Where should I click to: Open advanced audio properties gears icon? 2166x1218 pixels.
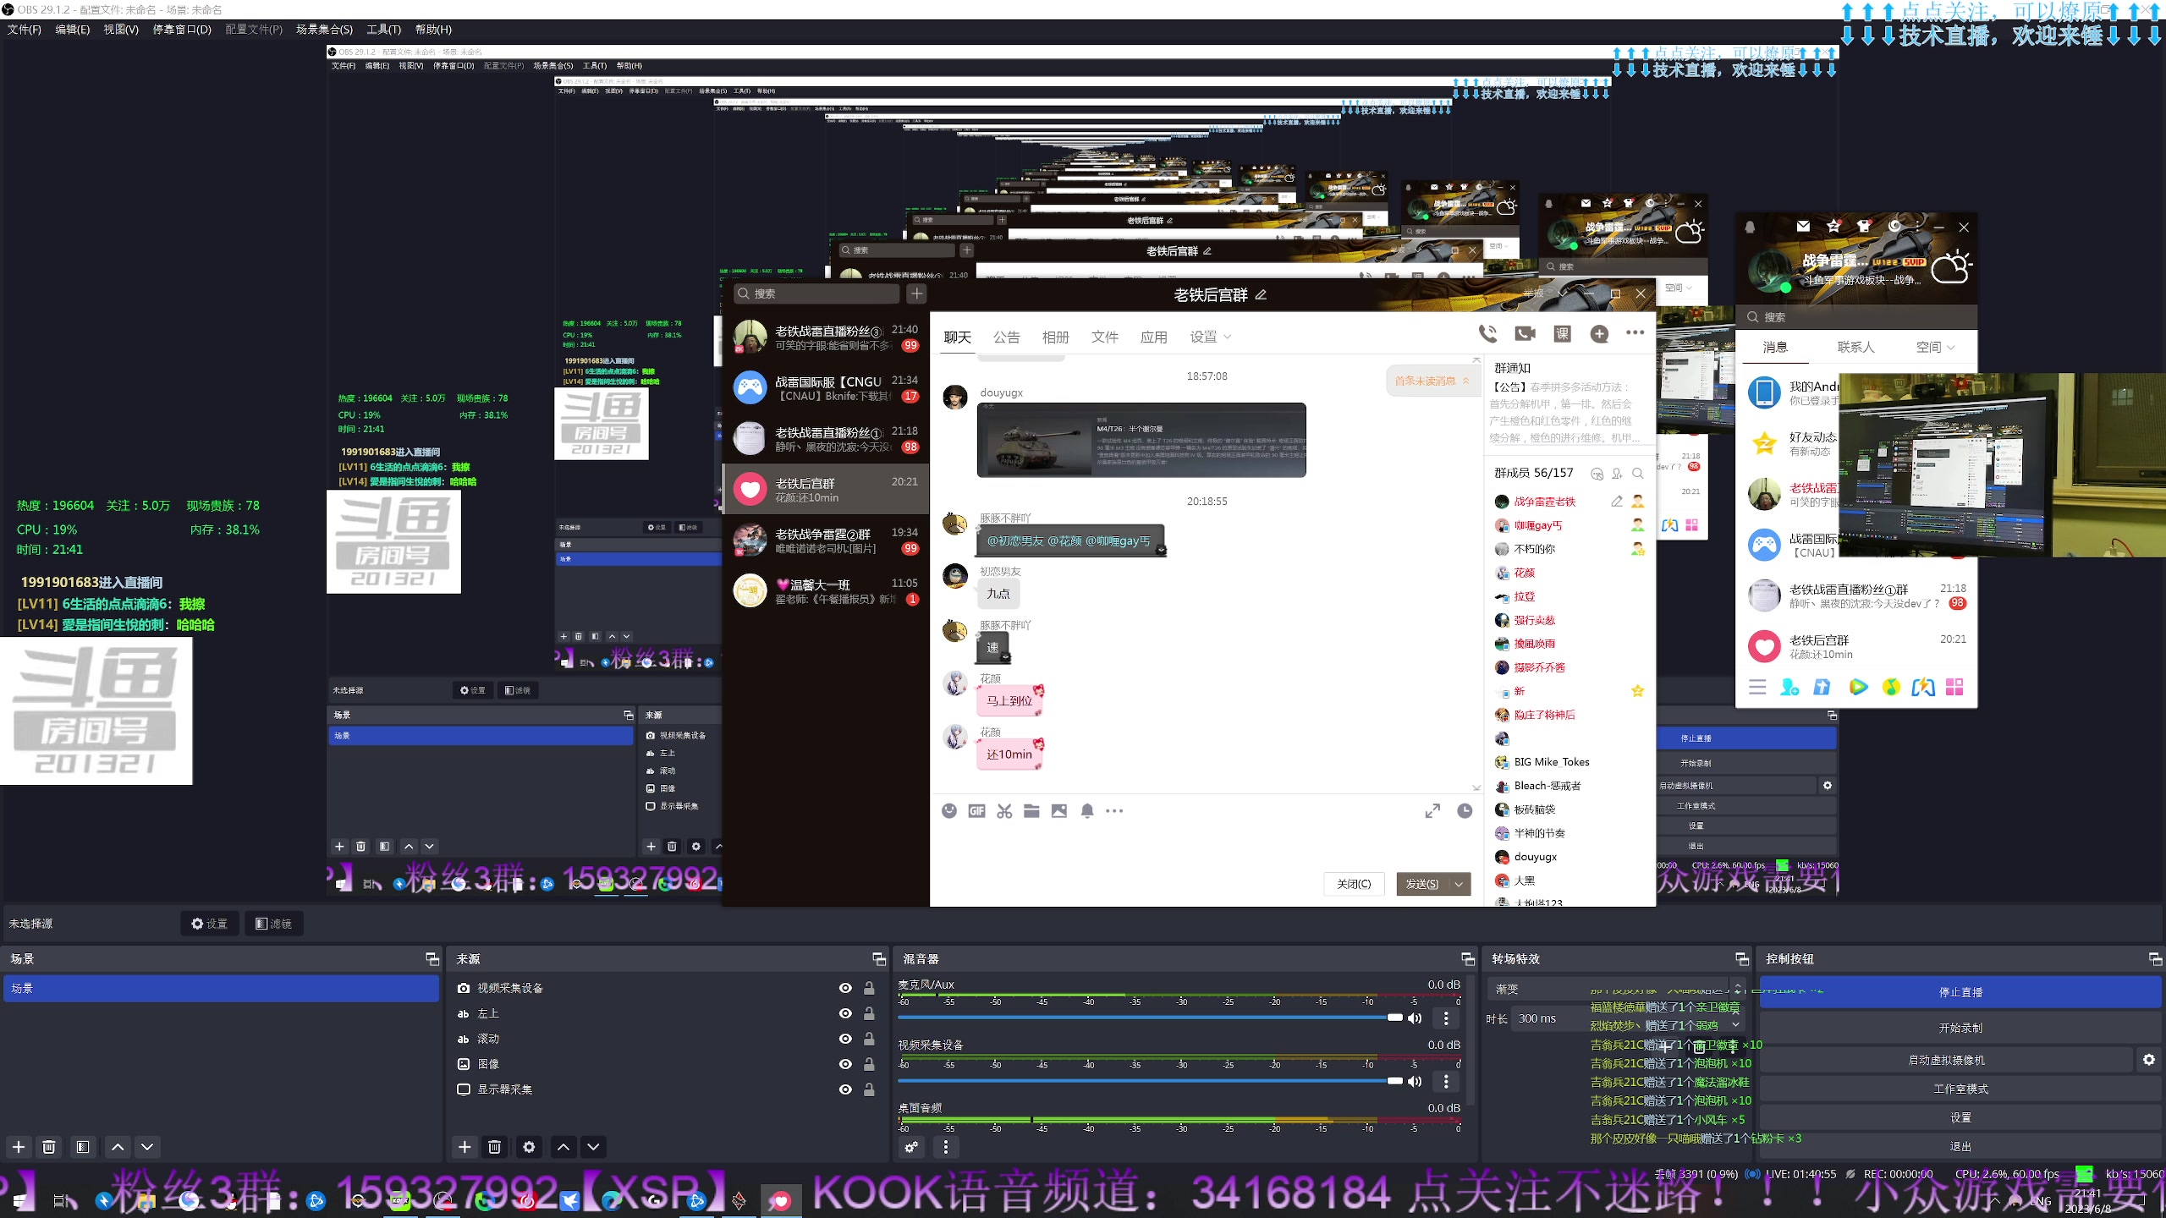click(x=911, y=1147)
